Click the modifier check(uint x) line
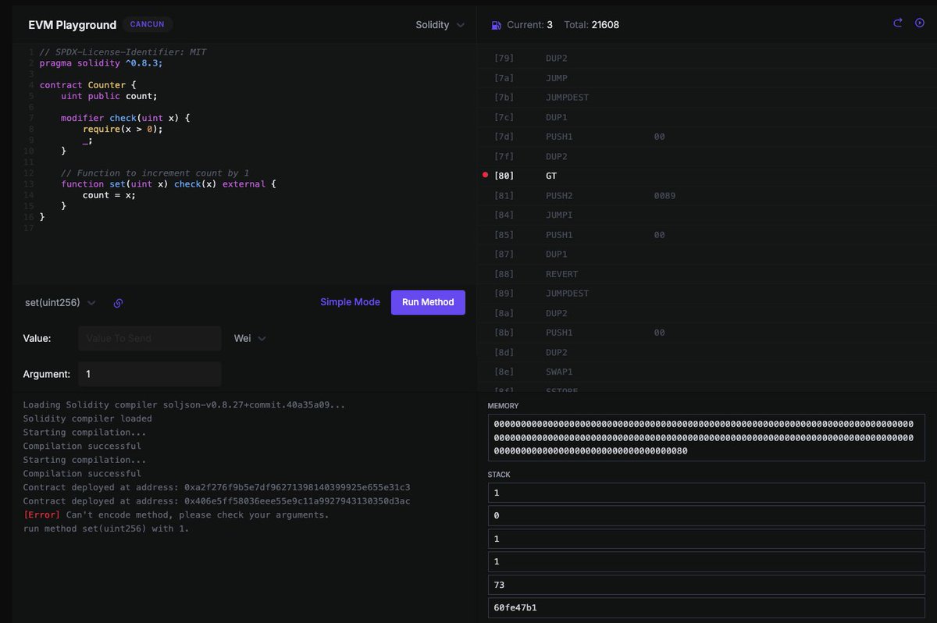 pyautogui.click(x=126, y=118)
